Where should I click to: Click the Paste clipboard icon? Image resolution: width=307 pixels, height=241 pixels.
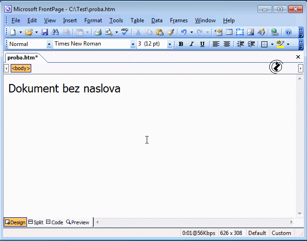click(160, 32)
